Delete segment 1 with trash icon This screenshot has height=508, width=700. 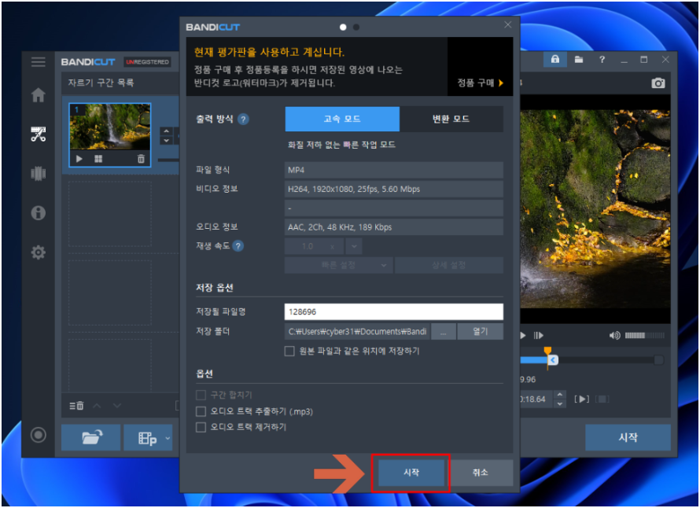pos(141,159)
